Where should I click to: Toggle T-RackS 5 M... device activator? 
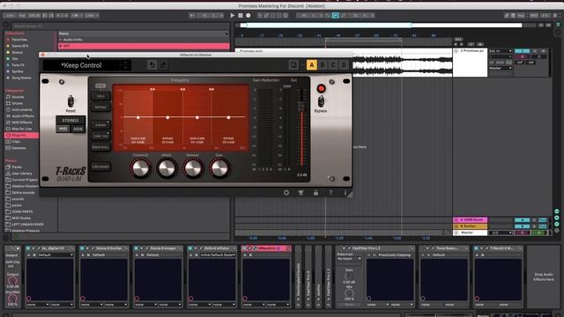click(477, 248)
